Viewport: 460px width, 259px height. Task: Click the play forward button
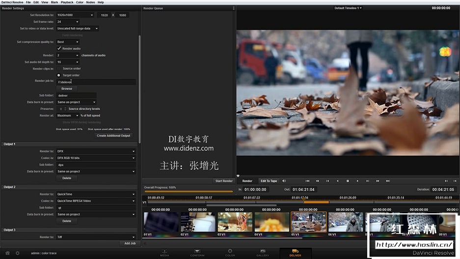(x=357, y=181)
